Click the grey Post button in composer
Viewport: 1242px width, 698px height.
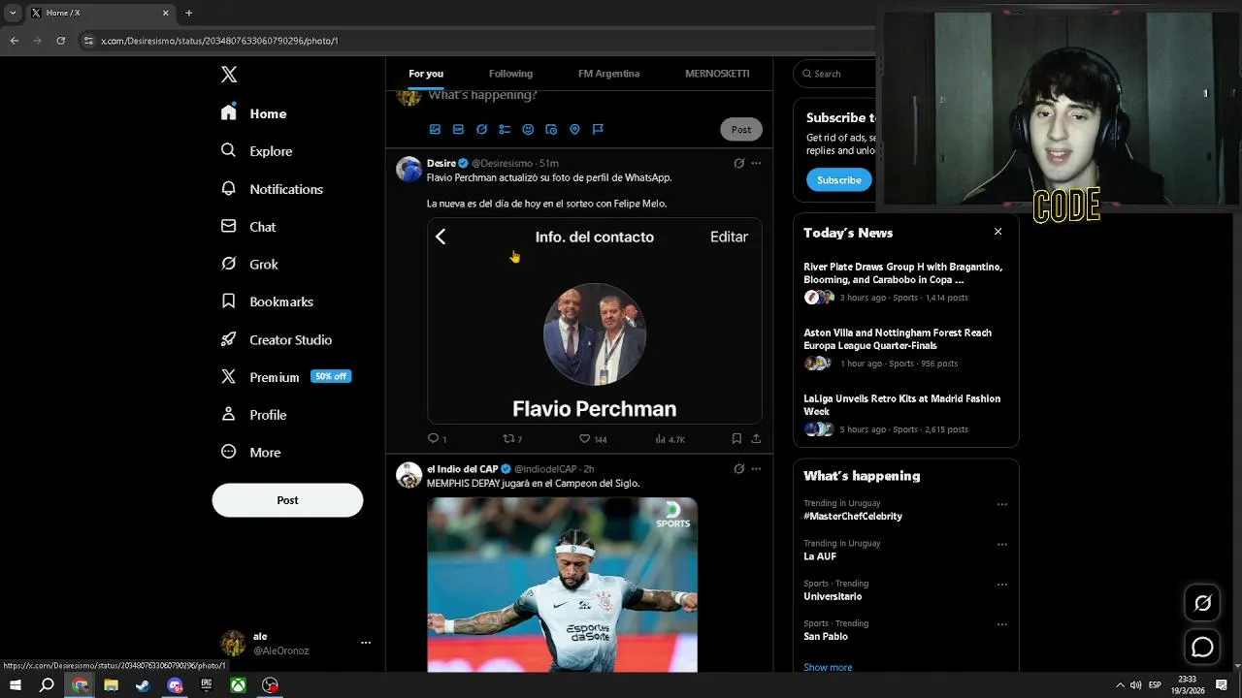pos(741,129)
